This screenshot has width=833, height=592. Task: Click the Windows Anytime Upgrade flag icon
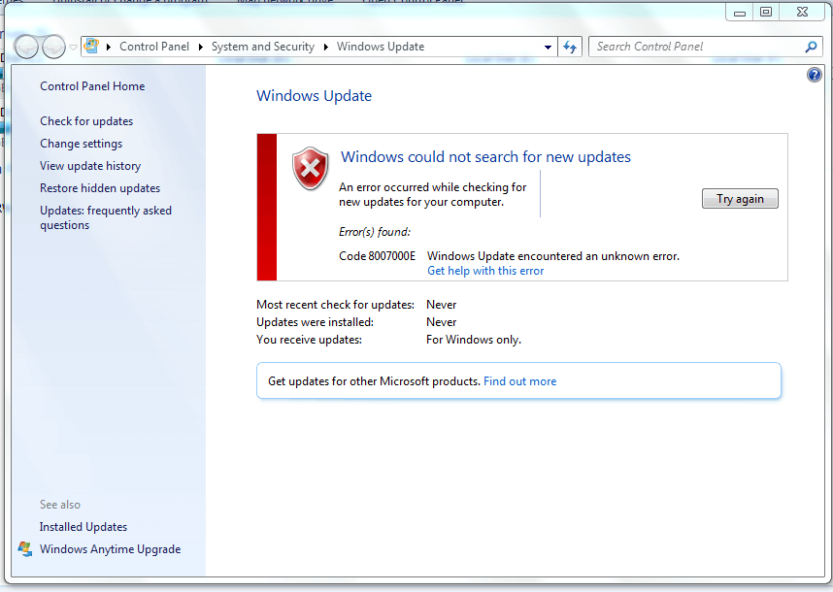(24, 549)
